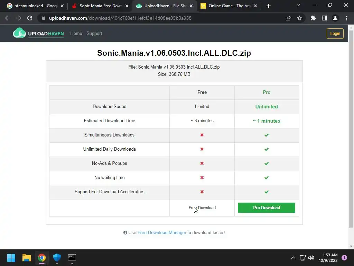The width and height of the screenshot is (354, 266).
Task: Bookmark this page with the star icon
Action: tap(299, 18)
